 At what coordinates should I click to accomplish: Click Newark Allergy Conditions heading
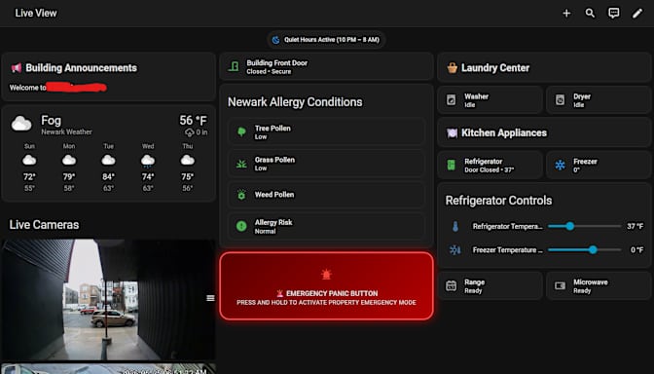pos(295,102)
